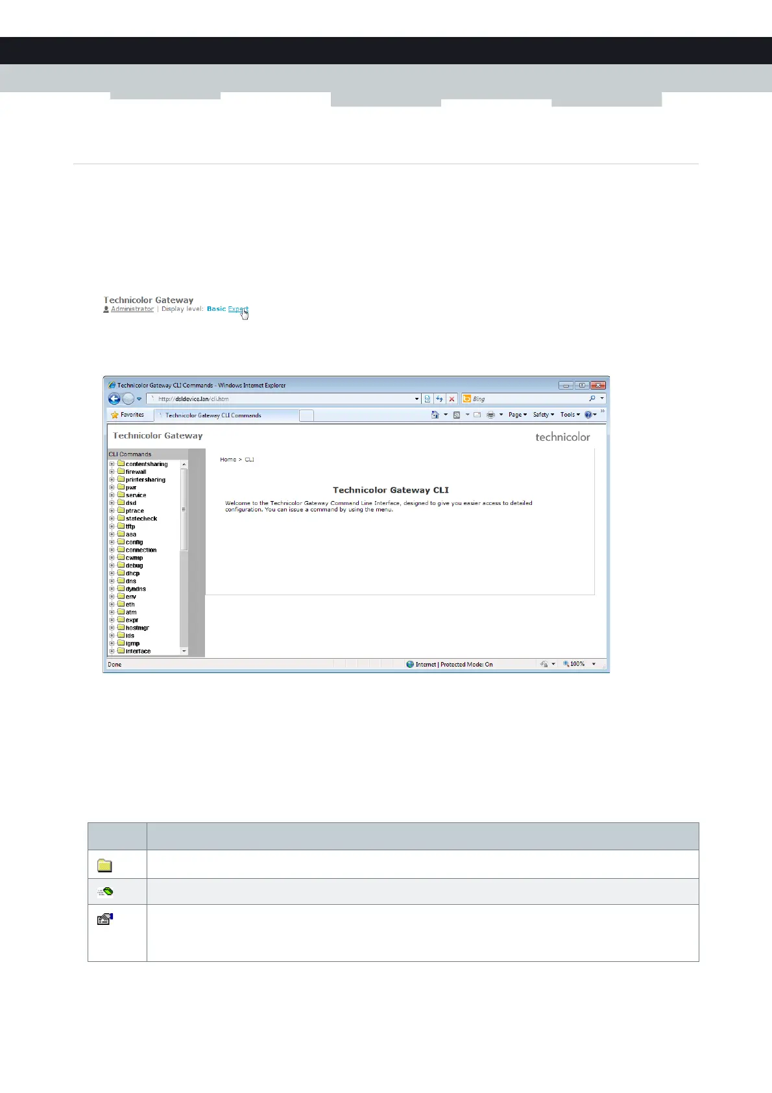Select the cwmp tree item label

pos(134,558)
